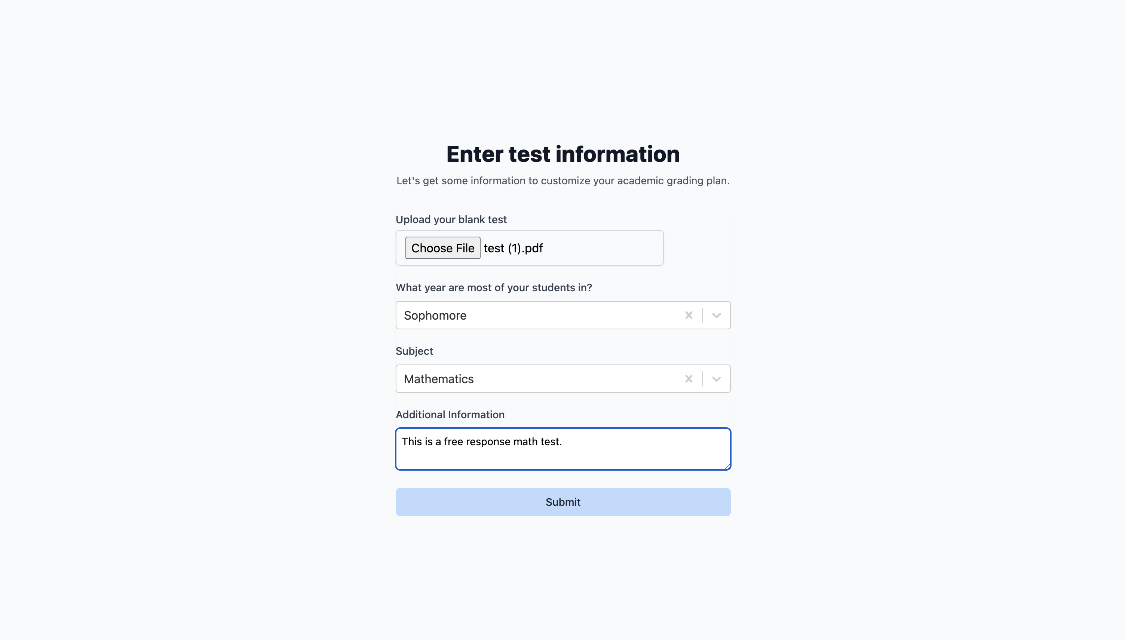Click the resize grip of the Additional Information box
The image size is (1125, 640).
(x=727, y=467)
